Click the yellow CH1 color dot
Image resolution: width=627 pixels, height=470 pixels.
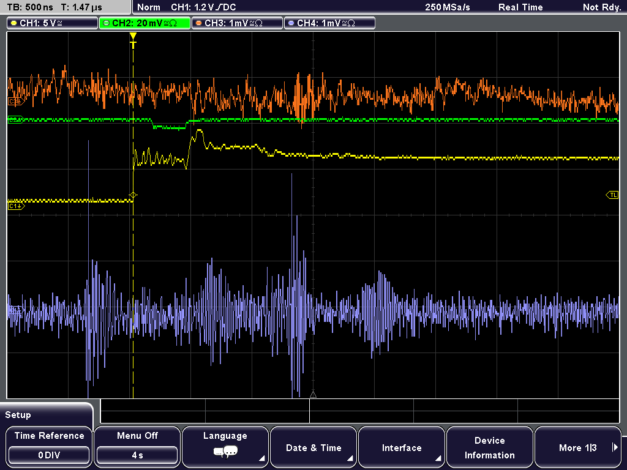pos(14,23)
